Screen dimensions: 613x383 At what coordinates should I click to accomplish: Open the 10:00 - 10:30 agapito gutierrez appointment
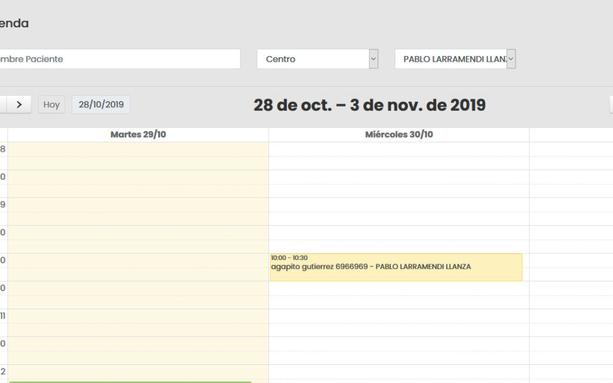(x=396, y=267)
